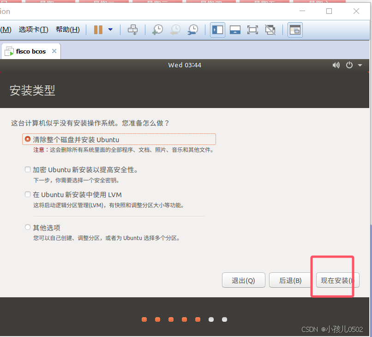This screenshot has width=372, height=337.
Task: Select the 其他选项 radio button
Action: (28, 227)
